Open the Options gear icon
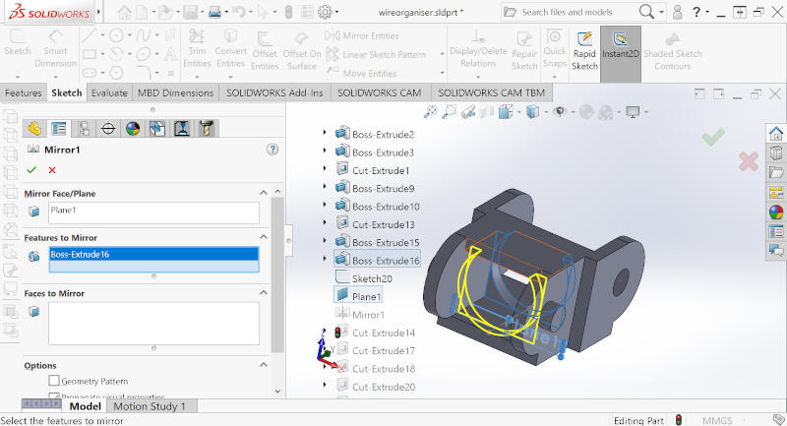 coord(325,12)
